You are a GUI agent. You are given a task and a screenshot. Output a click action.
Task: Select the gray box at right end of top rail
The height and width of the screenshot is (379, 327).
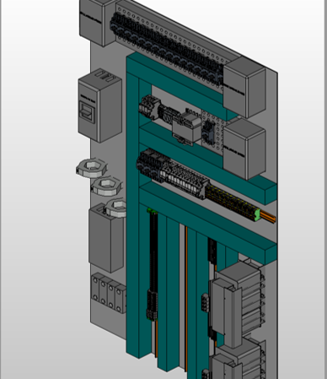click(x=244, y=88)
